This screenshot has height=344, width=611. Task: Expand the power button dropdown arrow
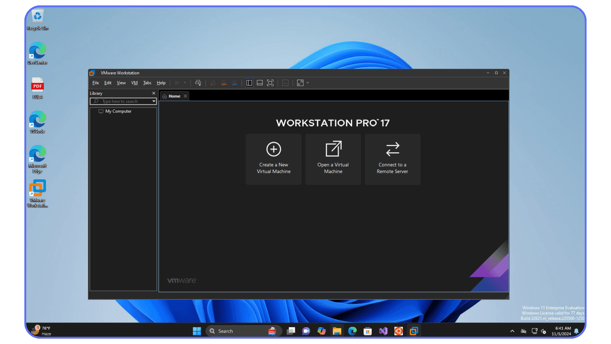pos(185,83)
